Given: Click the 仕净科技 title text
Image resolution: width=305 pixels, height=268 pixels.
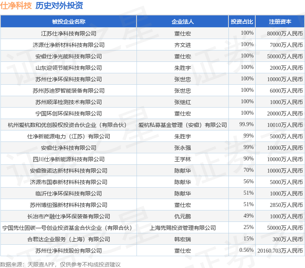Looking at the screenshot, I should click(16, 6).
